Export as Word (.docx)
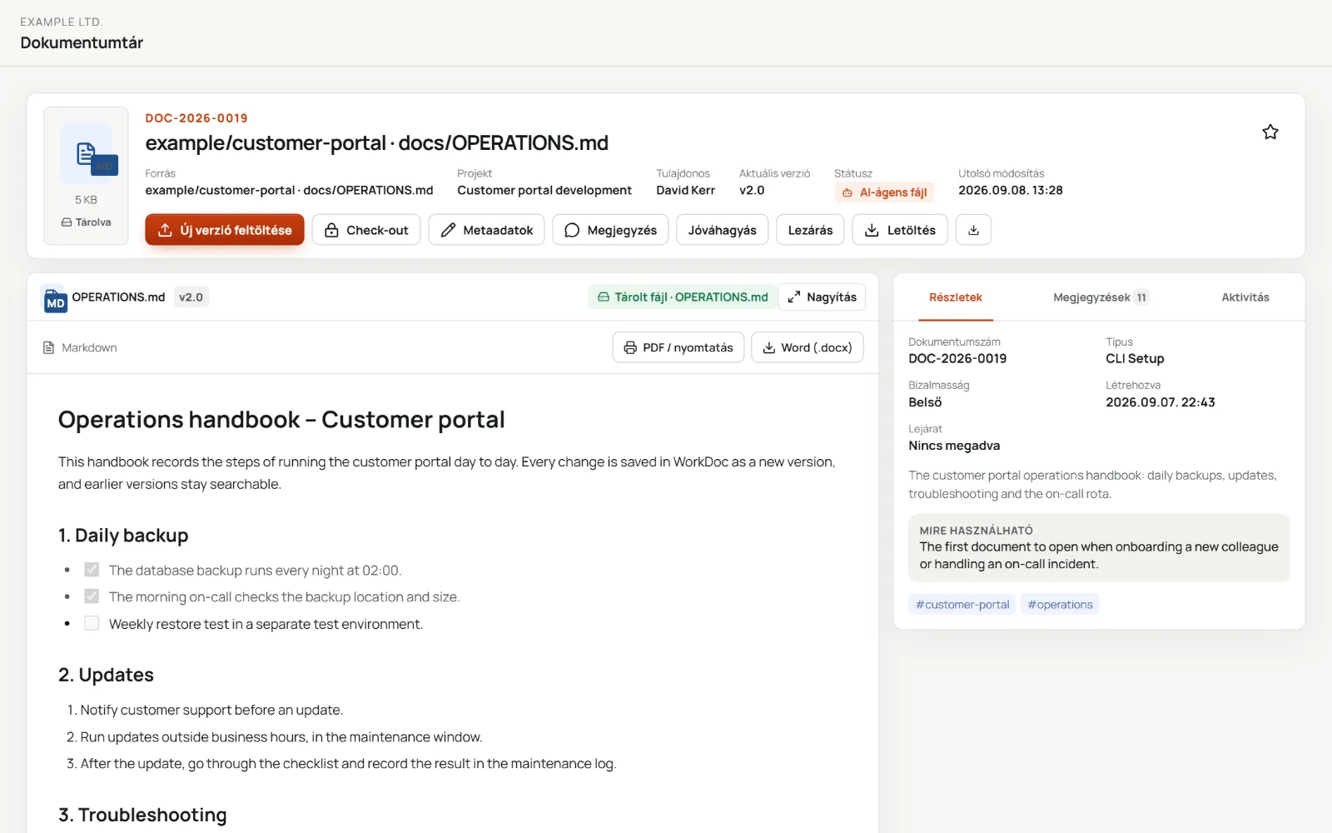This screenshot has width=1332, height=833. point(808,347)
